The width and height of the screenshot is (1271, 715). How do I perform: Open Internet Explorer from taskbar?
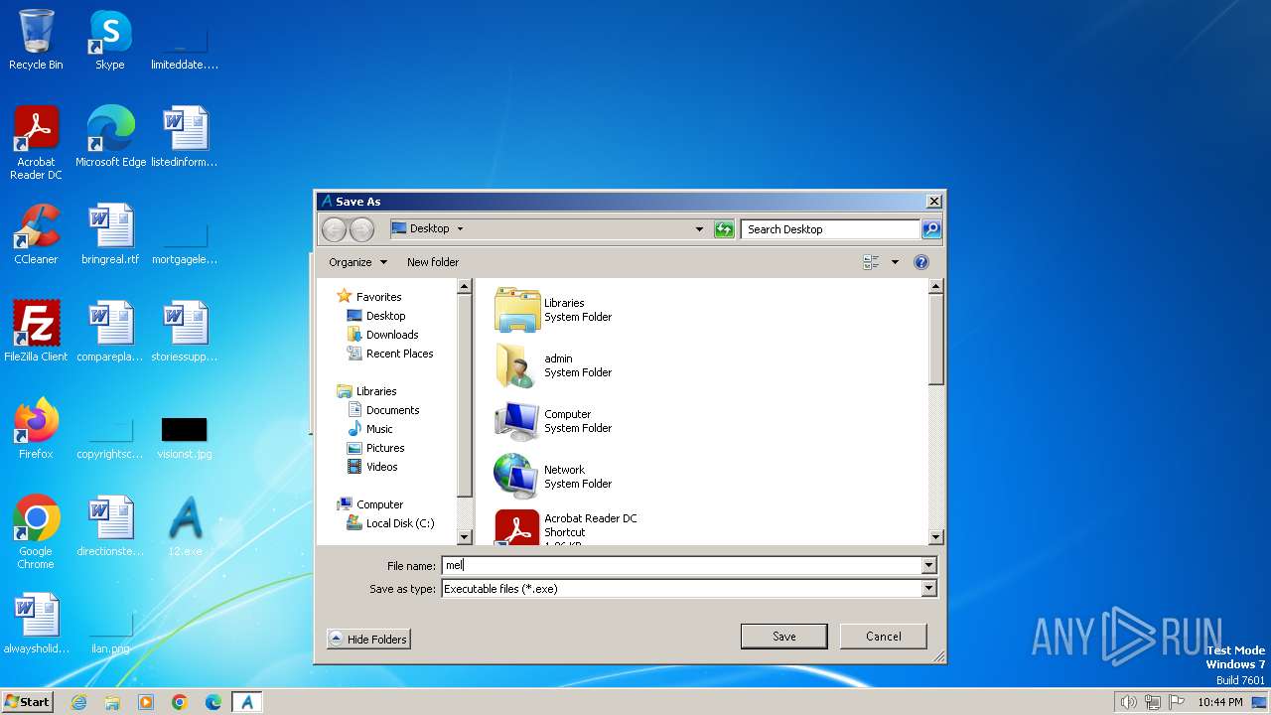pos(78,702)
